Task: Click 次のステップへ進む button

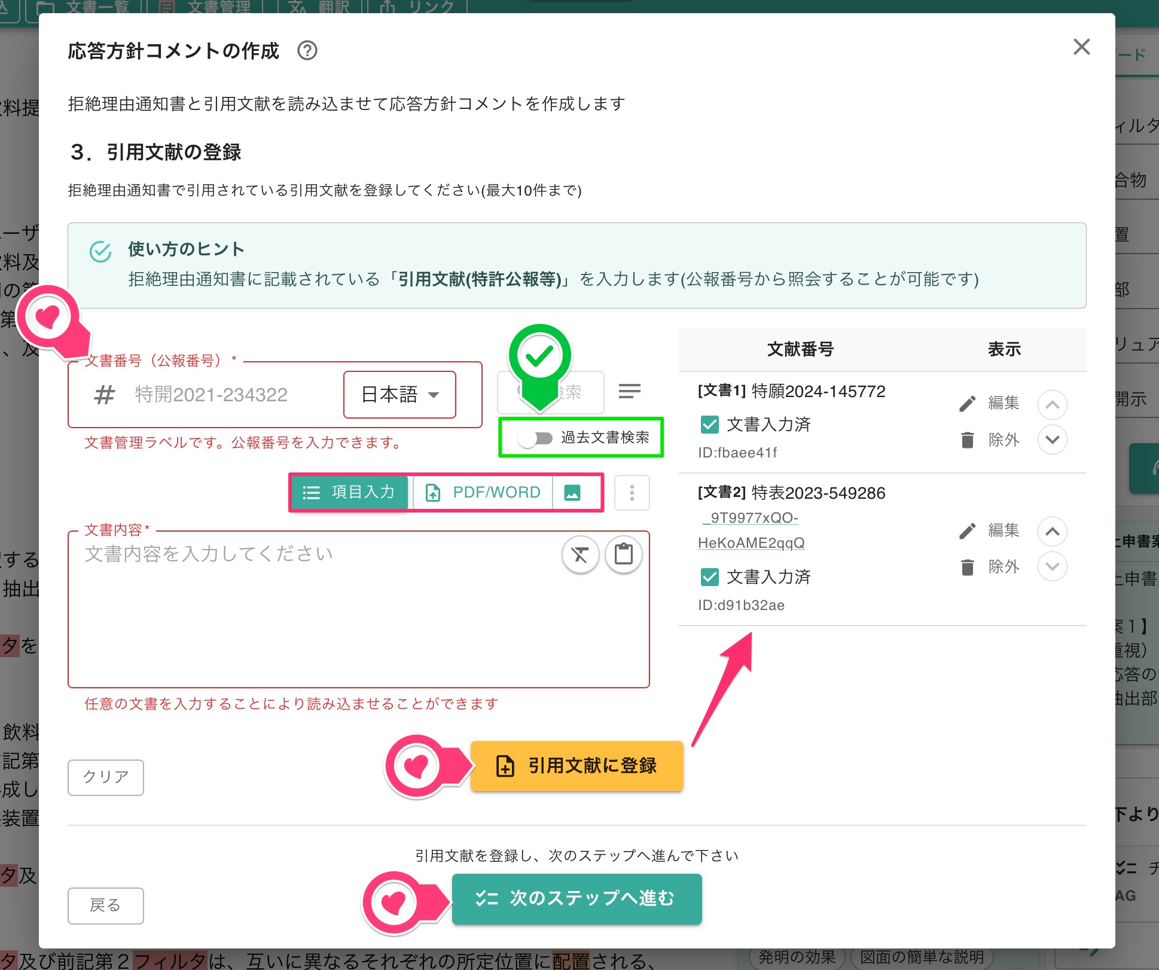Action: click(577, 899)
